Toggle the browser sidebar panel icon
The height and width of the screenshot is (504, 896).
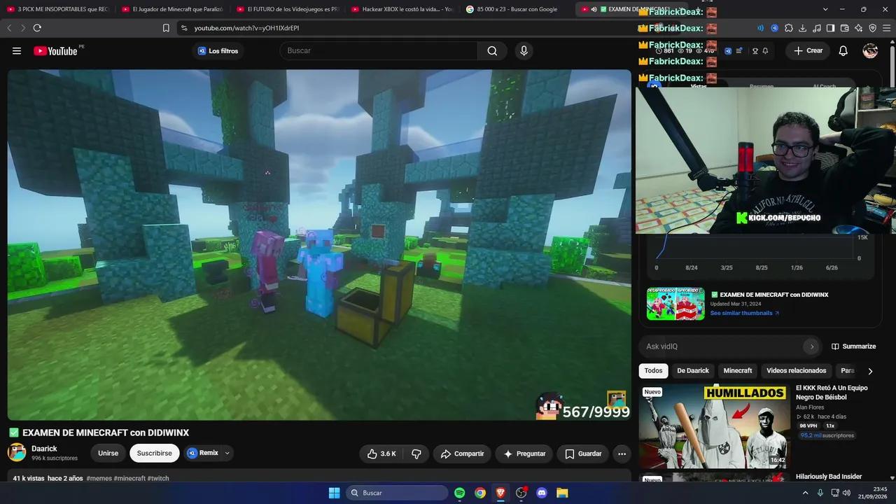831,28
